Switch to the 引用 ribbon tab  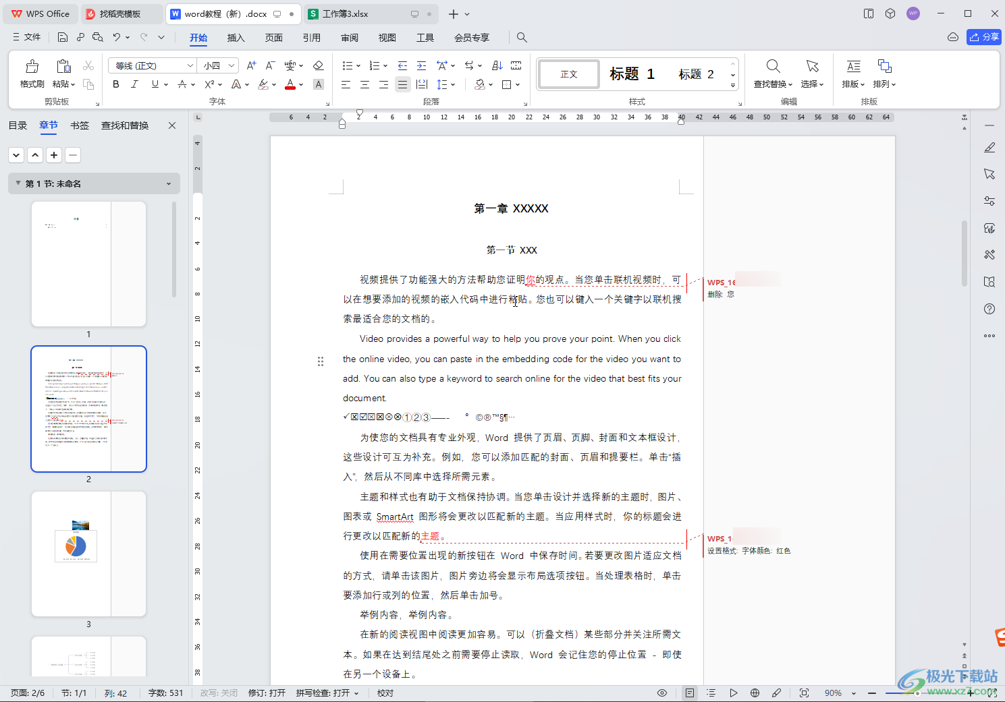311,38
